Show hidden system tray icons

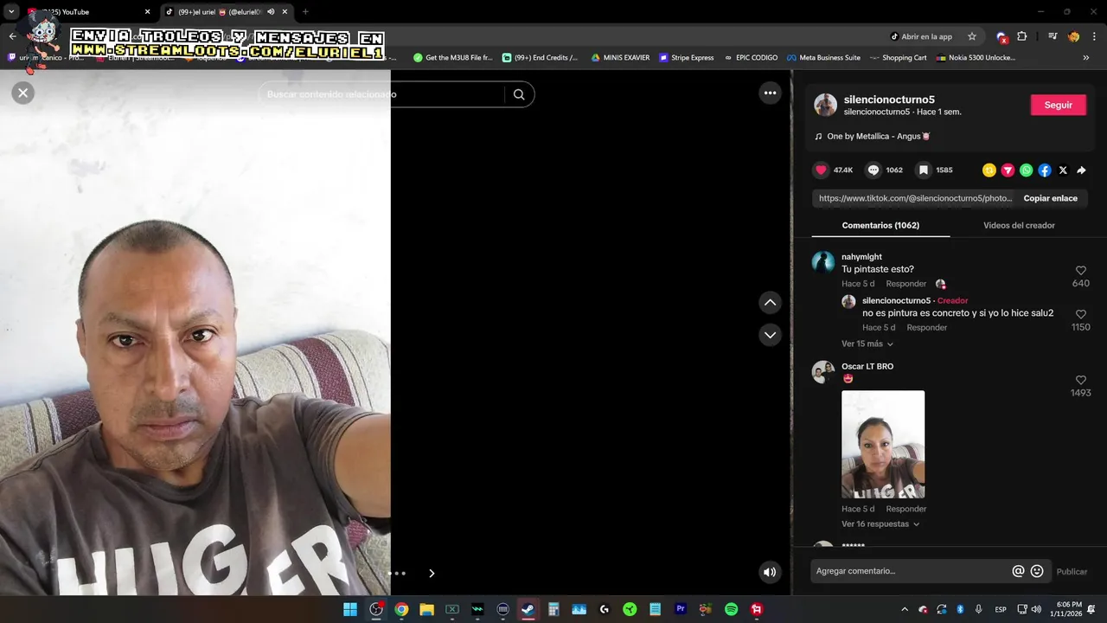click(905, 609)
